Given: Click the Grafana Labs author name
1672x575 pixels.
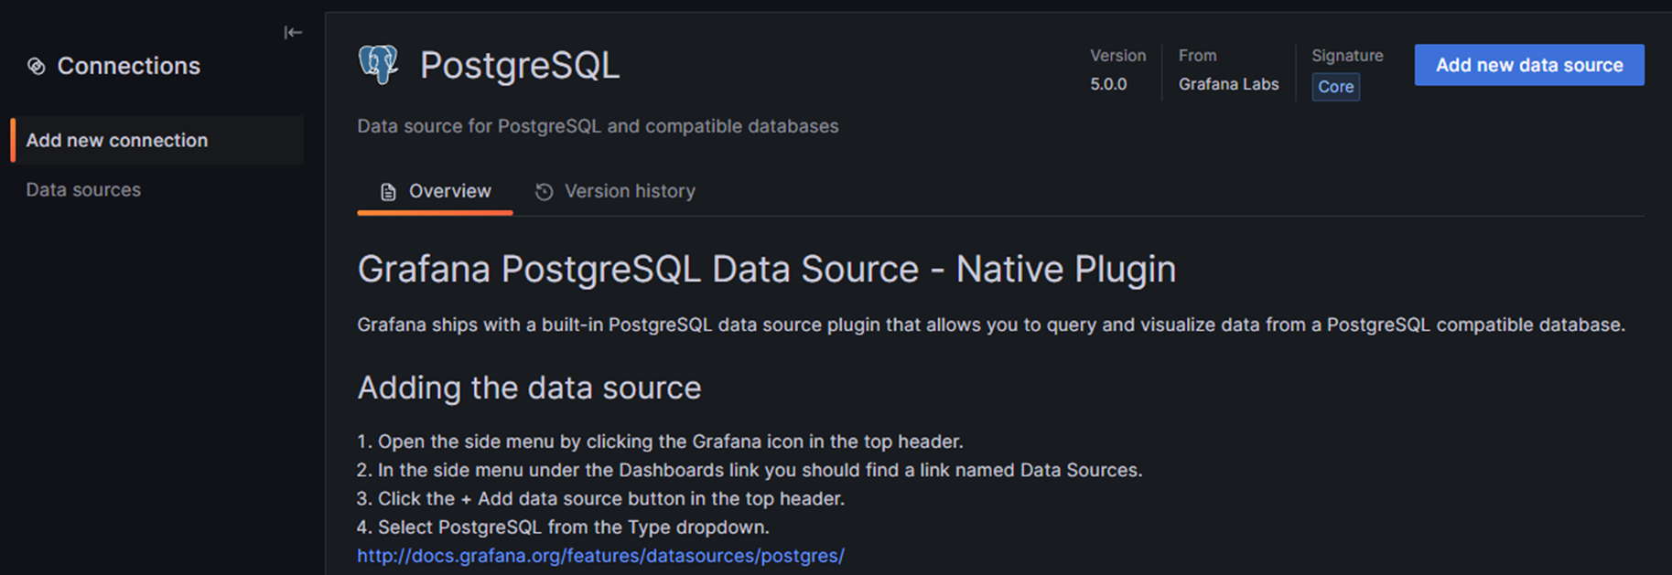Looking at the screenshot, I should [1228, 84].
